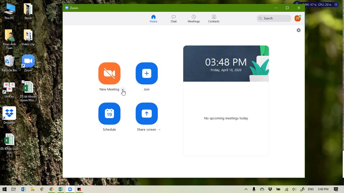Open the first Chrome taskbar icon

click(x=42, y=189)
